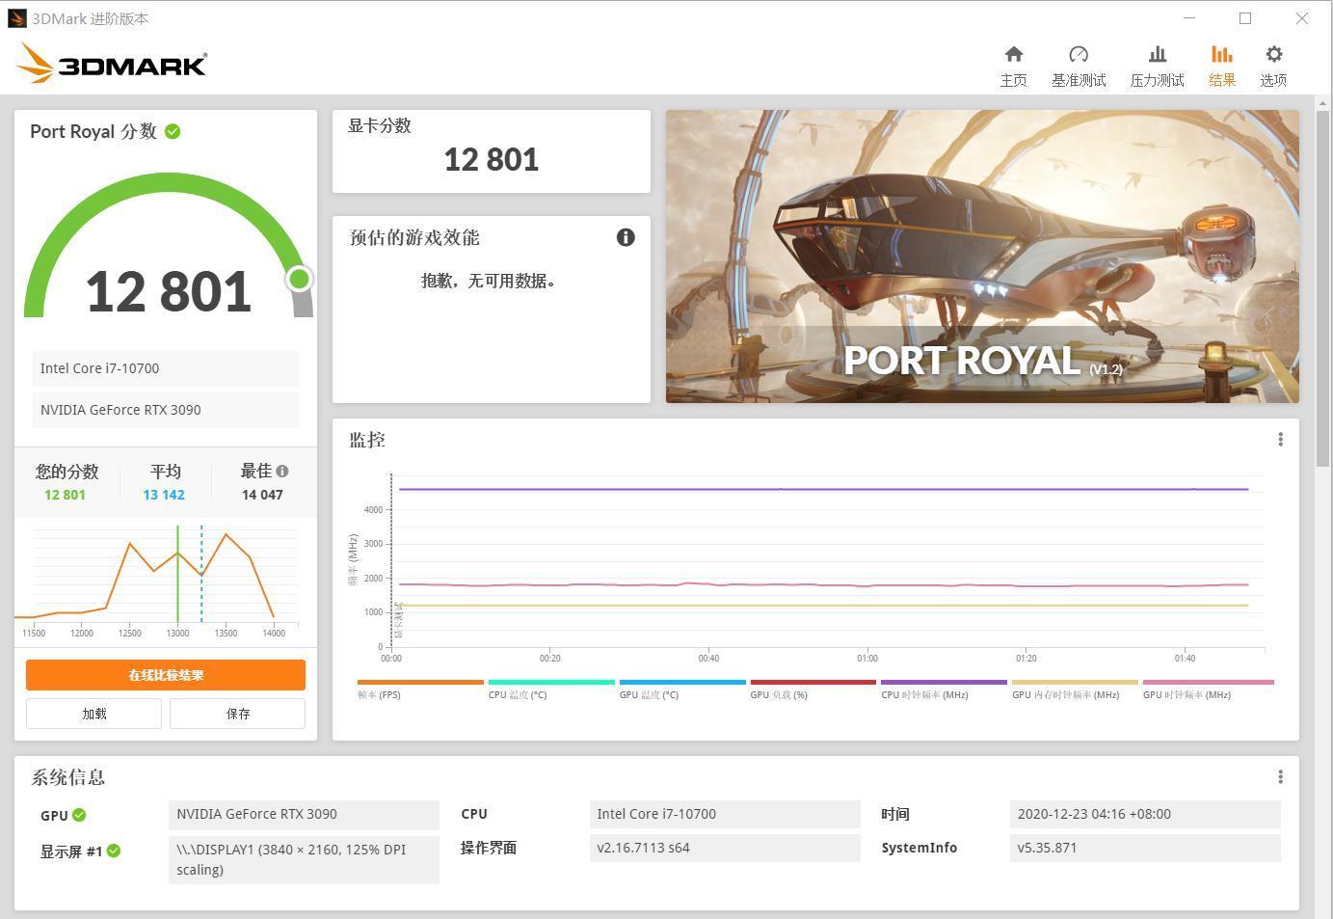This screenshot has width=1333, height=919.
Task: Click your score value 12 801
Action: (65, 495)
